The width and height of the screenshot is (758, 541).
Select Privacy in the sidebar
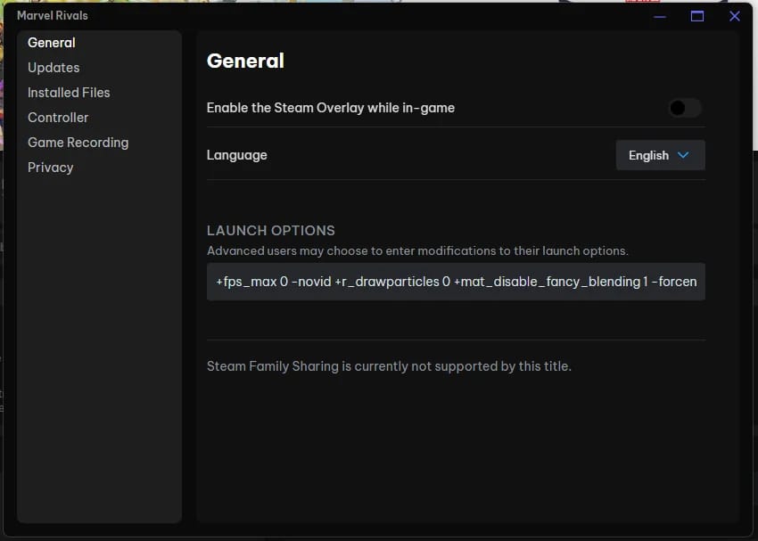51,168
